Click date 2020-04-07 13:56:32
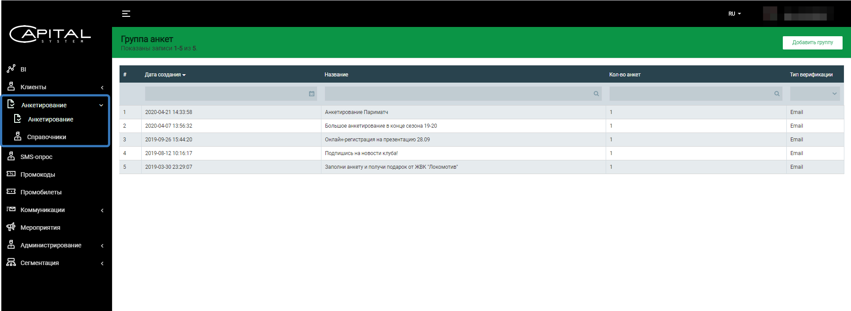 point(169,126)
